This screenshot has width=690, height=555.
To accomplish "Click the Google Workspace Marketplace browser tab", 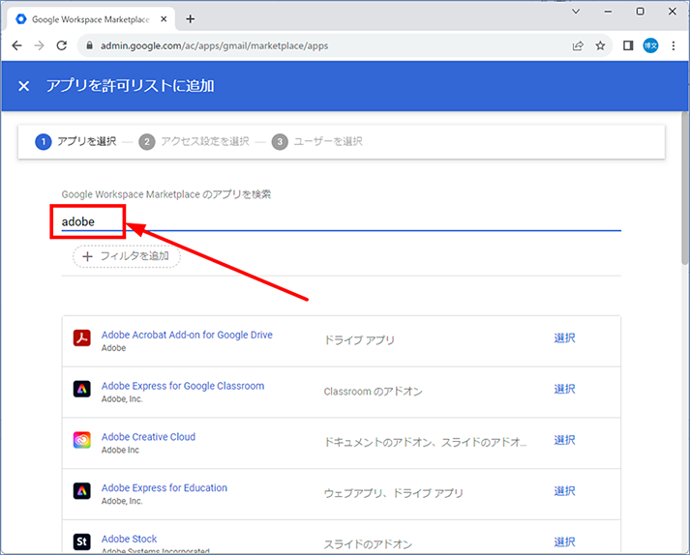I will tap(91, 19).
